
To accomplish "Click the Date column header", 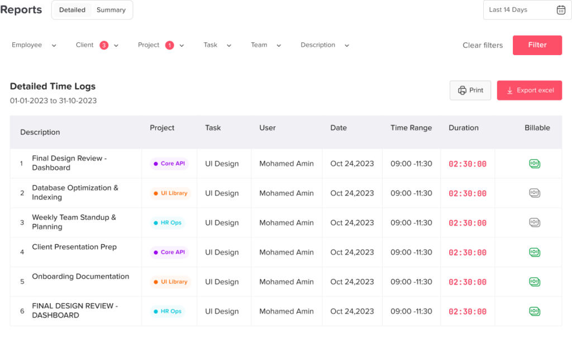I will pos(339,128).
